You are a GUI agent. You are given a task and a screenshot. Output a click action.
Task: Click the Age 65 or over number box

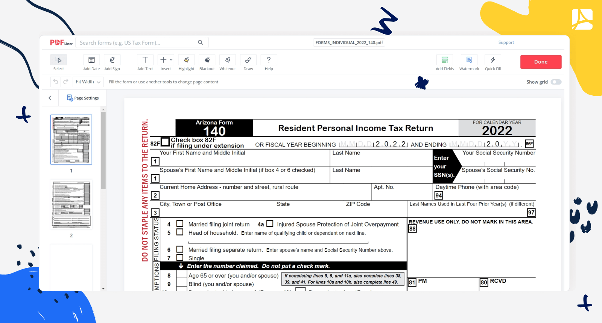pyautogui.click(x=182, y=275)
